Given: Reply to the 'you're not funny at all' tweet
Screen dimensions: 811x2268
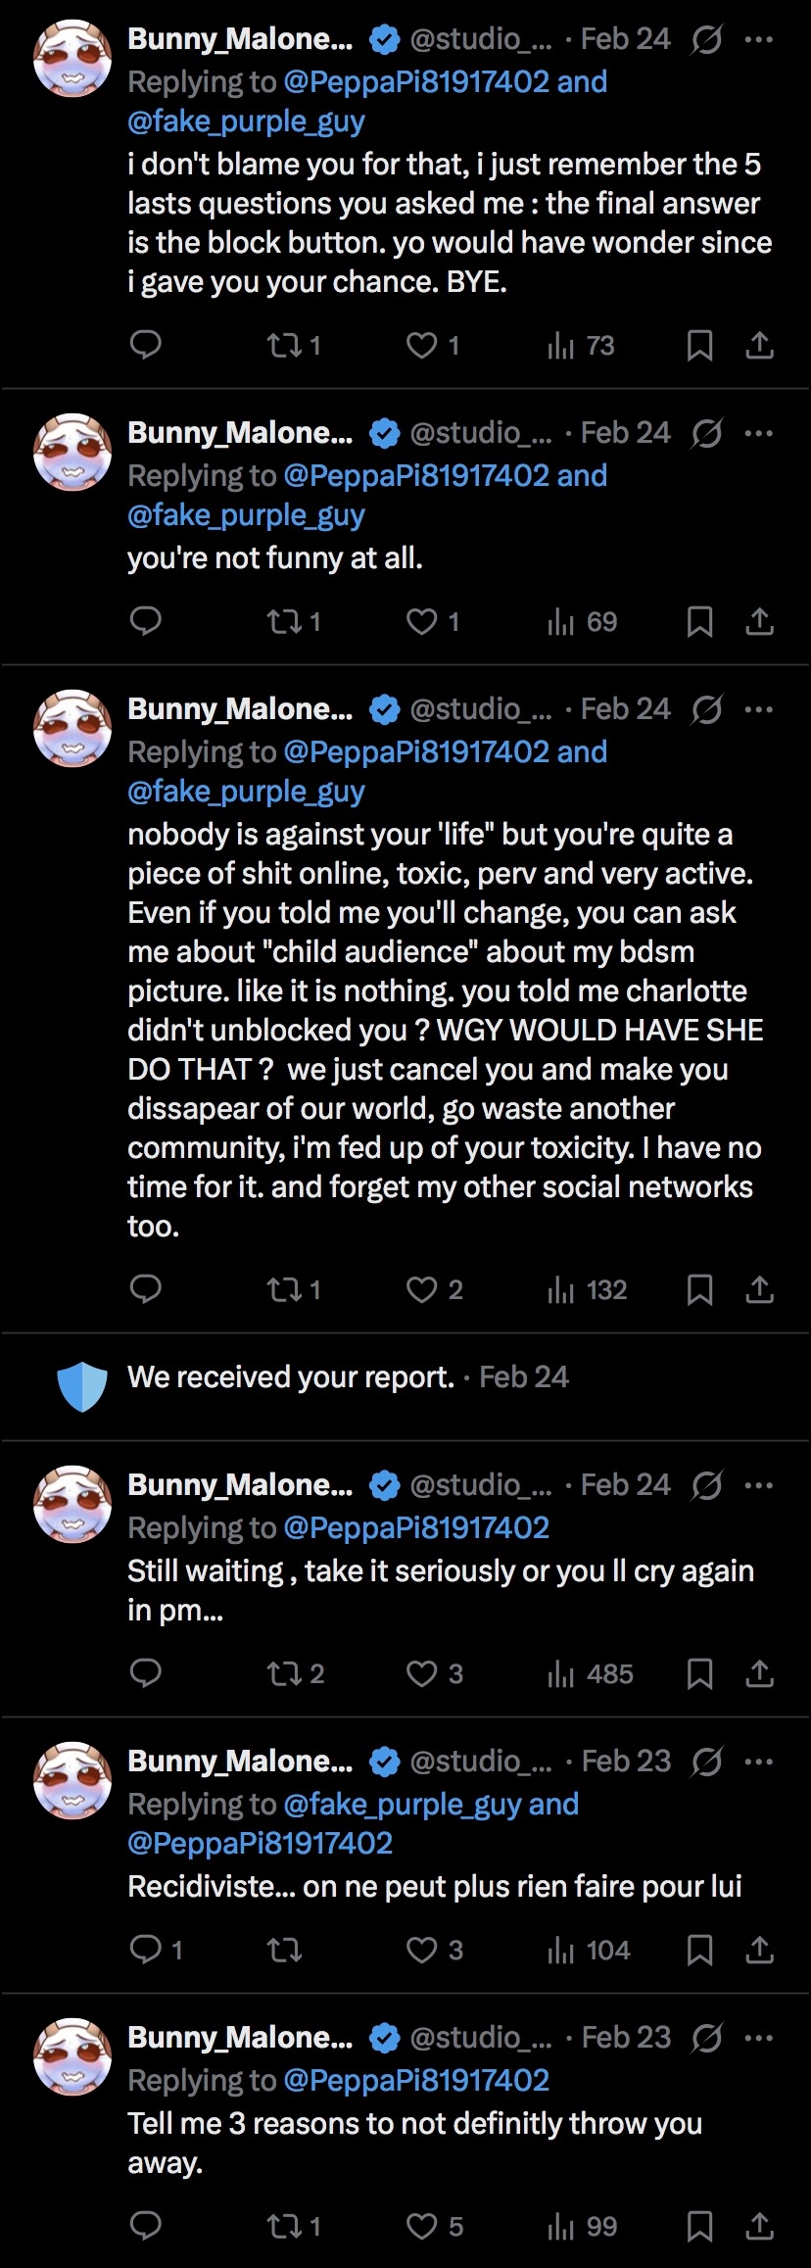Looking at the screenshot, I should [146, 621].
